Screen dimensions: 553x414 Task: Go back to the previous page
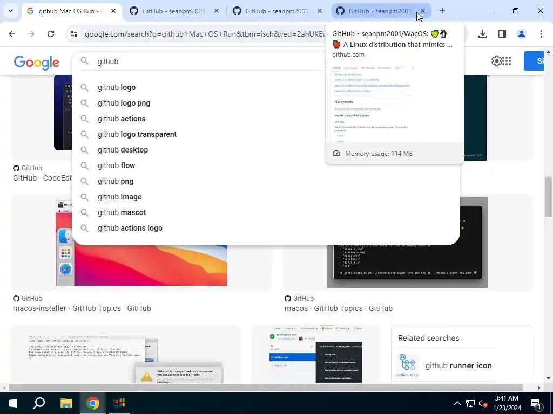12,34
